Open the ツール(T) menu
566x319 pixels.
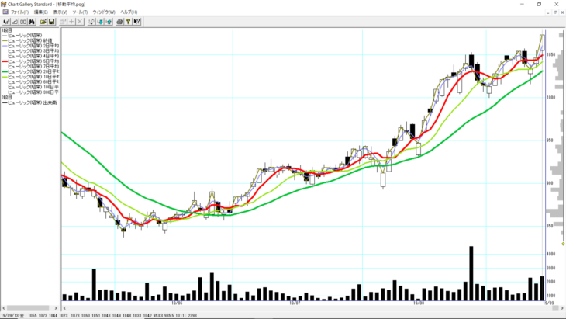(81, 12)
